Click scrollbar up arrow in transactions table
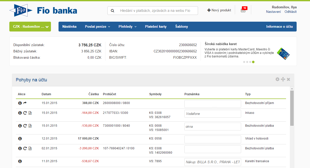Screen dimensions: 310x168 click(x=292, y=89)
